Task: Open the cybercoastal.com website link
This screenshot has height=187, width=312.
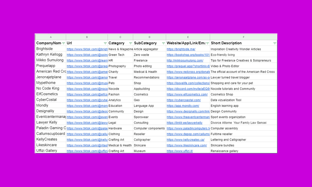Action: (x=184, y=100)
